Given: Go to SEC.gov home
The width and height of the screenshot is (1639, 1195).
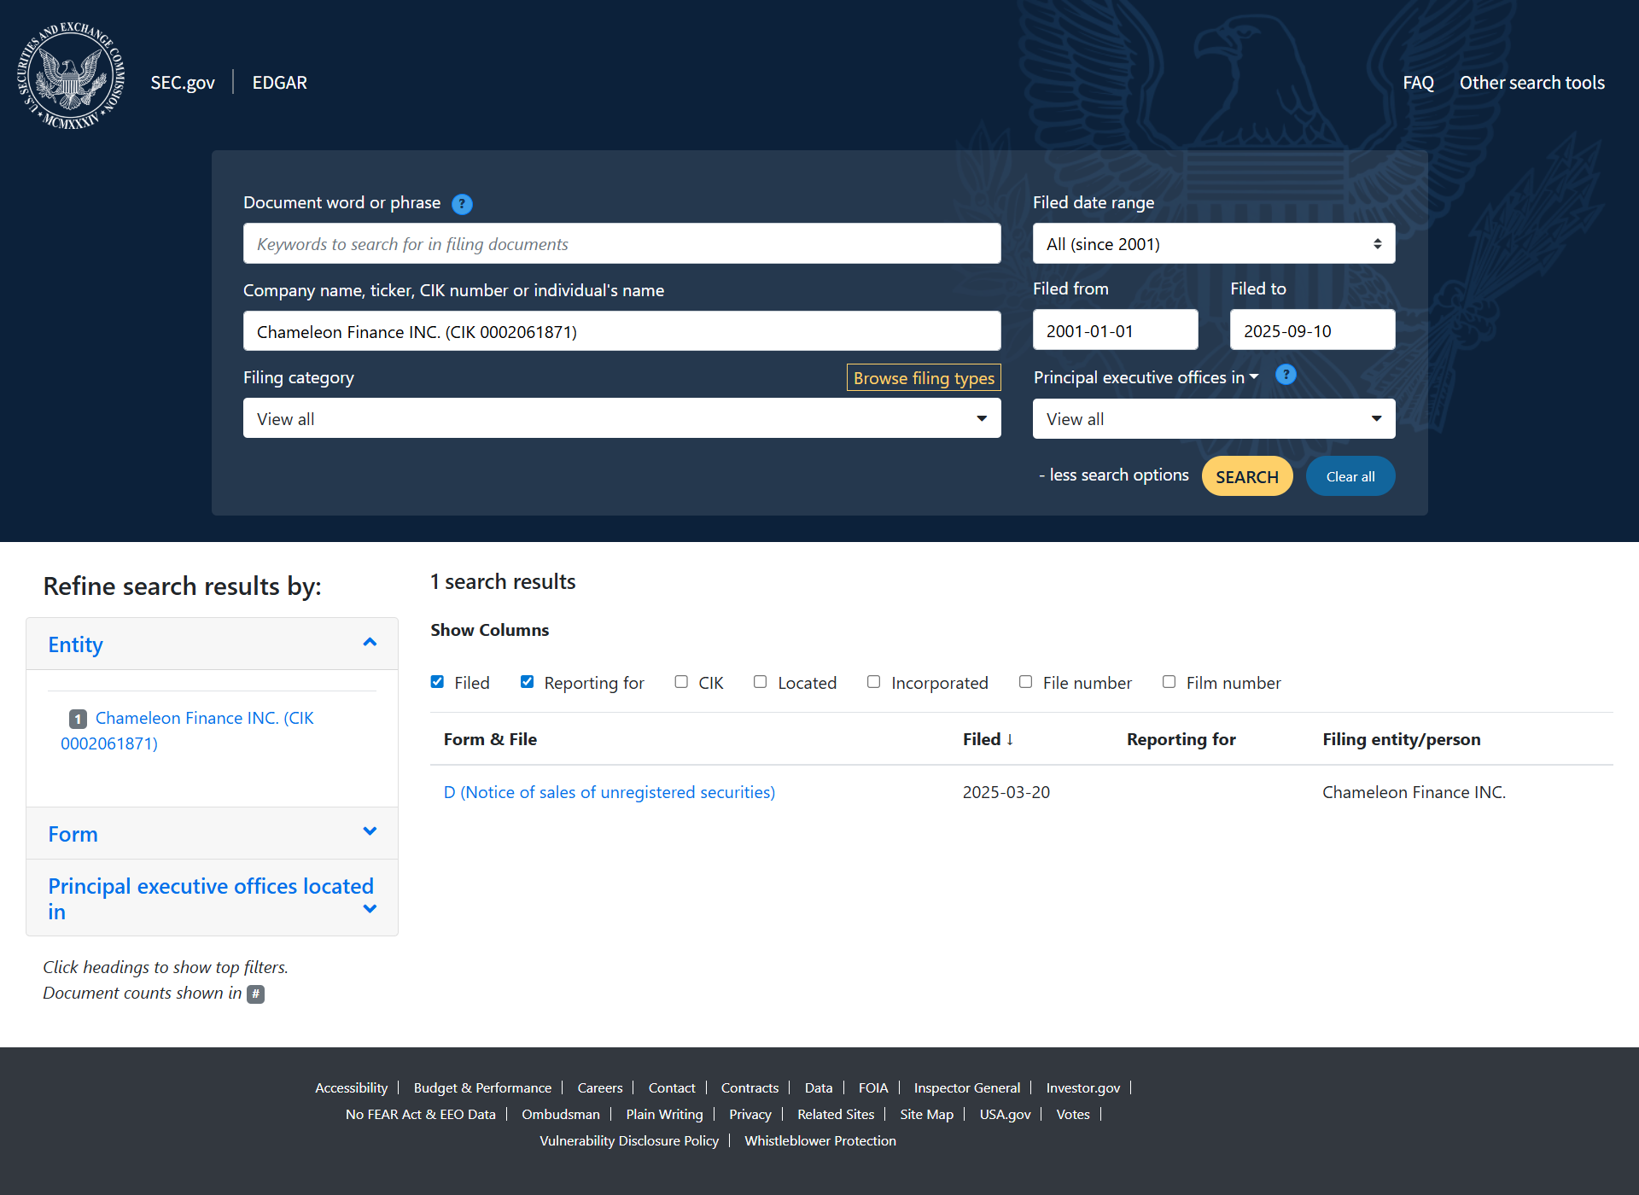Looking at the screenshot, I should tap(183, 83).
